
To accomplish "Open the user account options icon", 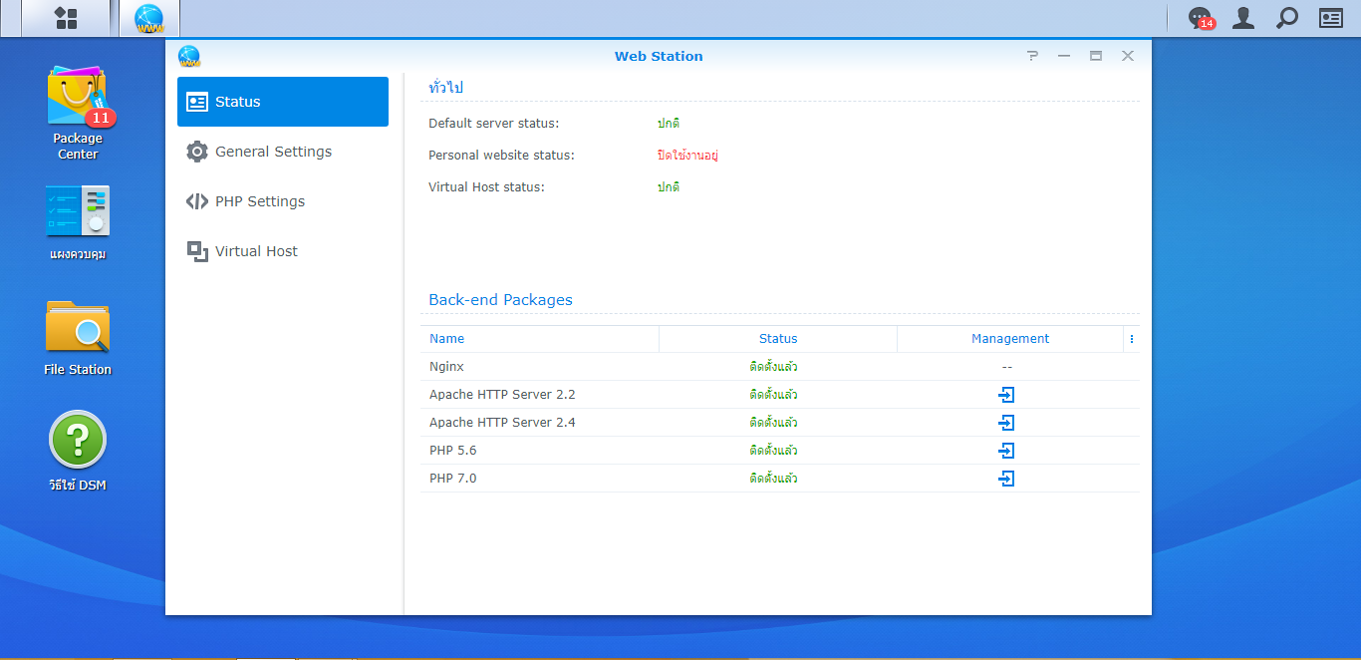I will (x=1243, y=18).
